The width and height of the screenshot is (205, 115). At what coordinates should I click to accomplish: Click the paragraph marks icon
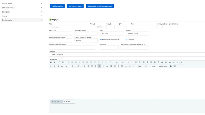click(174, 62)
